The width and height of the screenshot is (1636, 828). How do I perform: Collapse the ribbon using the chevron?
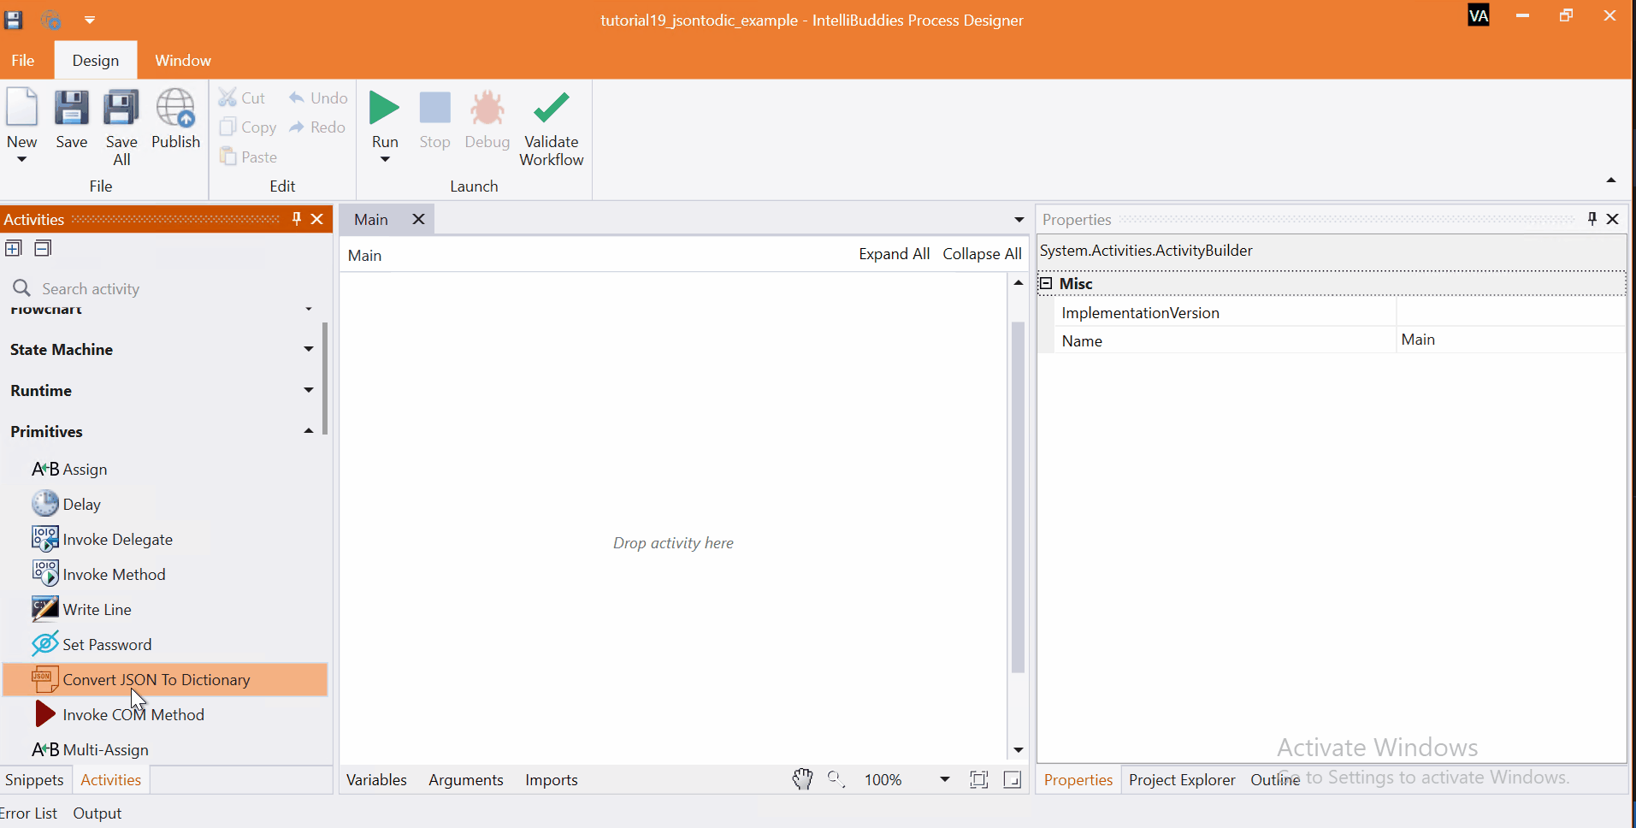point(1611,180)
